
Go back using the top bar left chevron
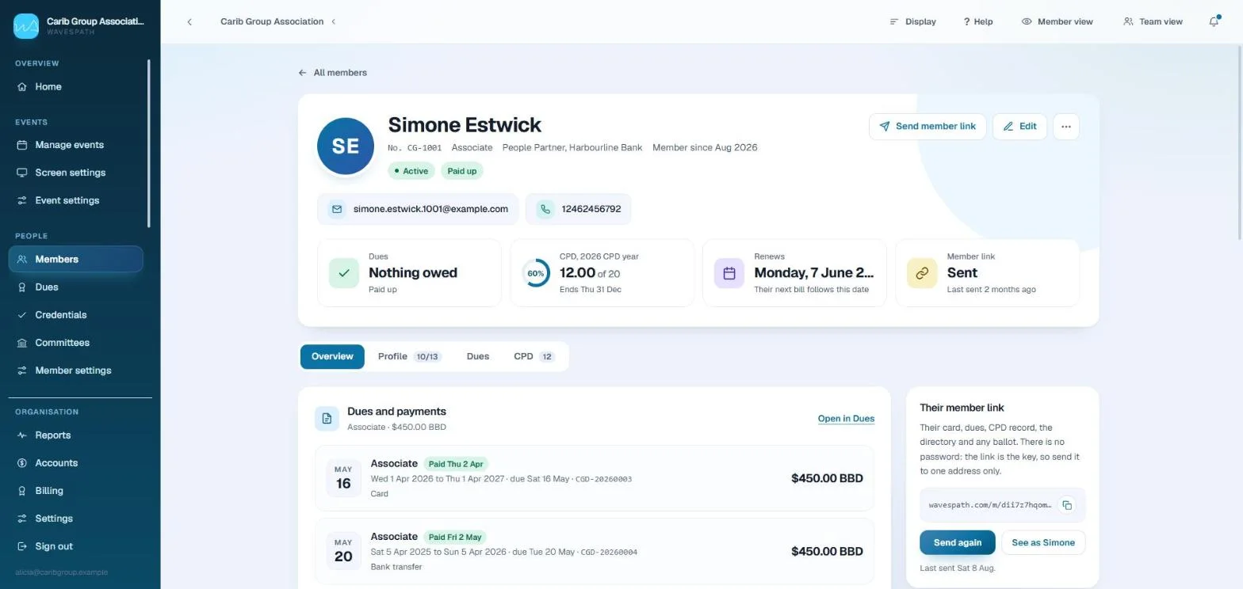(x=189, y=21)
